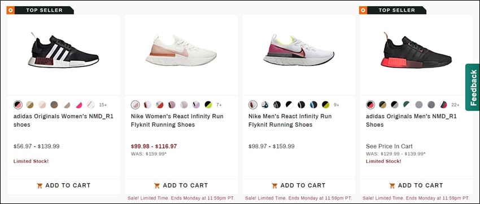480x204 pixels.
Task: Show the 9+ additional Nike Men's colors
Action: pyautogui.click(x=337, y=105)
